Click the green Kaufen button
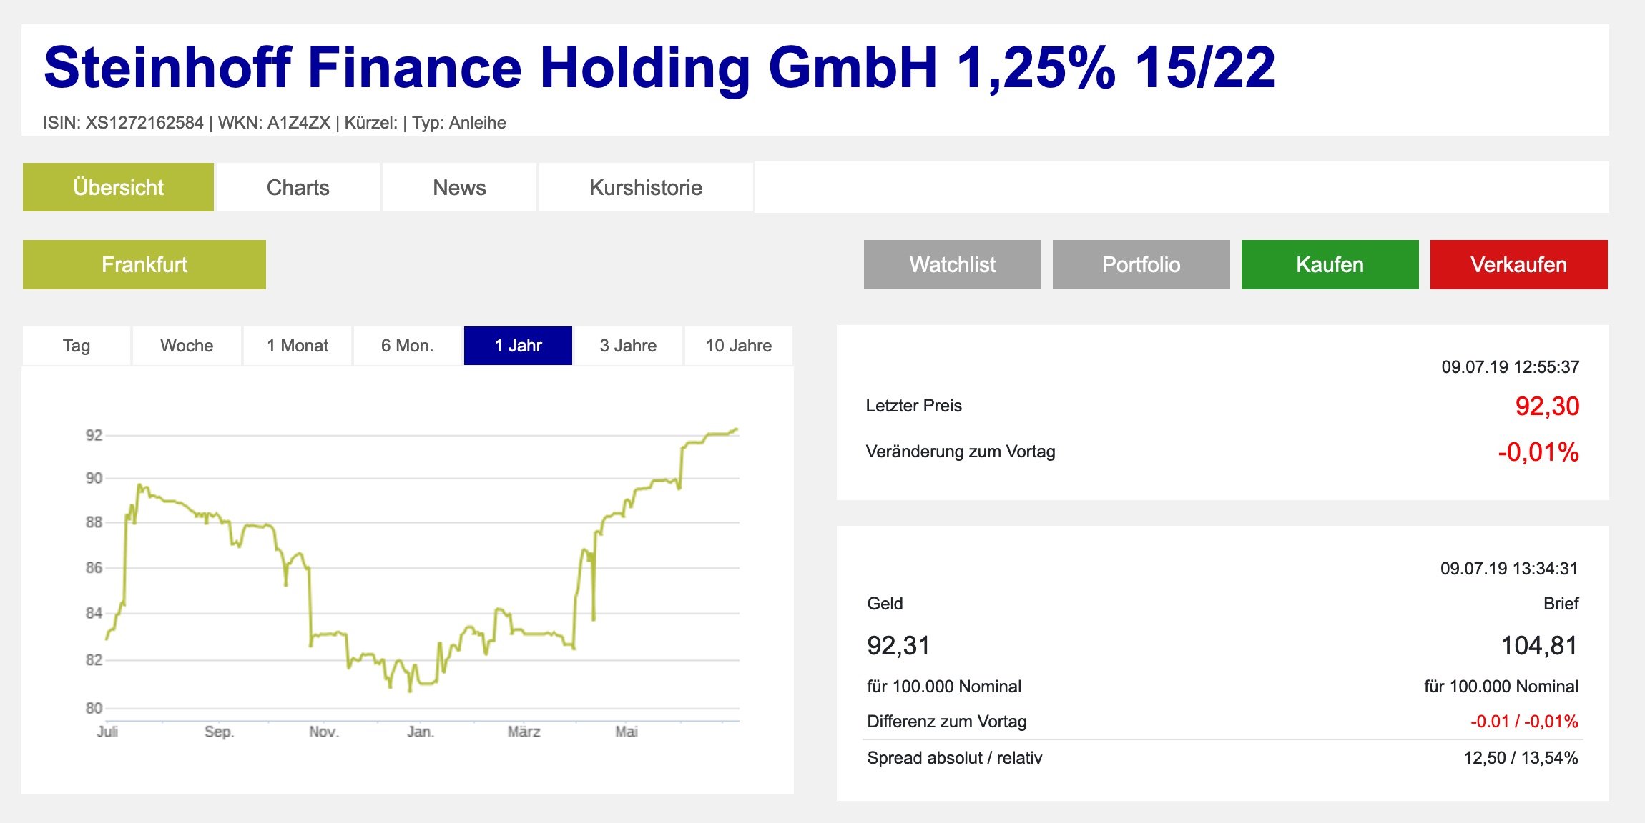 click(x=1328, y=264)
